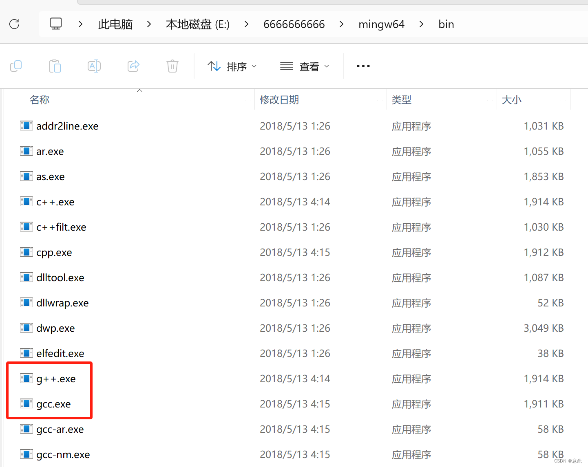Click the 1,031 KB size of addr2line.exe
The height and width of the screenshot is (467, 588).
(544, 126)
